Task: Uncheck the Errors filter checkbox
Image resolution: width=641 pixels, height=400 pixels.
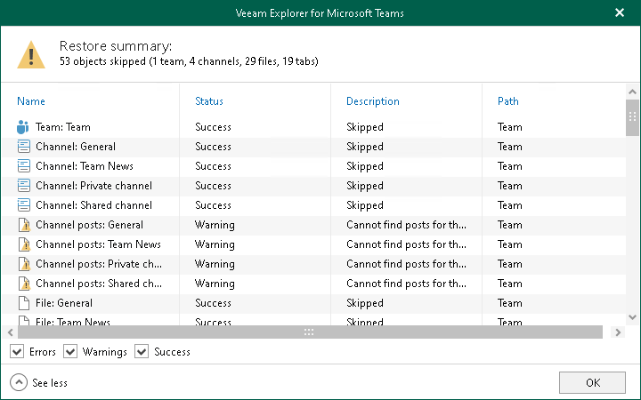Action: pos(18,352)
